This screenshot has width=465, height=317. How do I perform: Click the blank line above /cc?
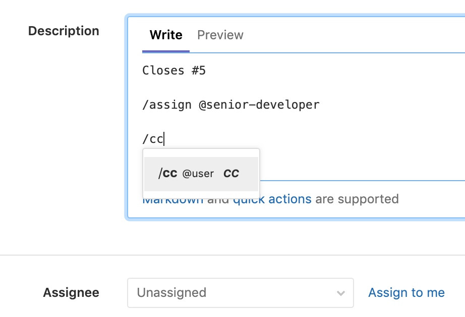click(x=252, y=122)
